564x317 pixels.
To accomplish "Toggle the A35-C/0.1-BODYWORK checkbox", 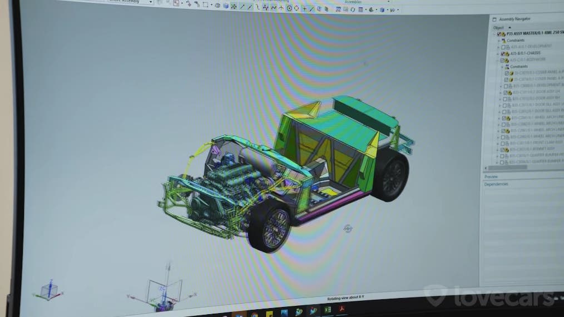I will tap(502, 61).
